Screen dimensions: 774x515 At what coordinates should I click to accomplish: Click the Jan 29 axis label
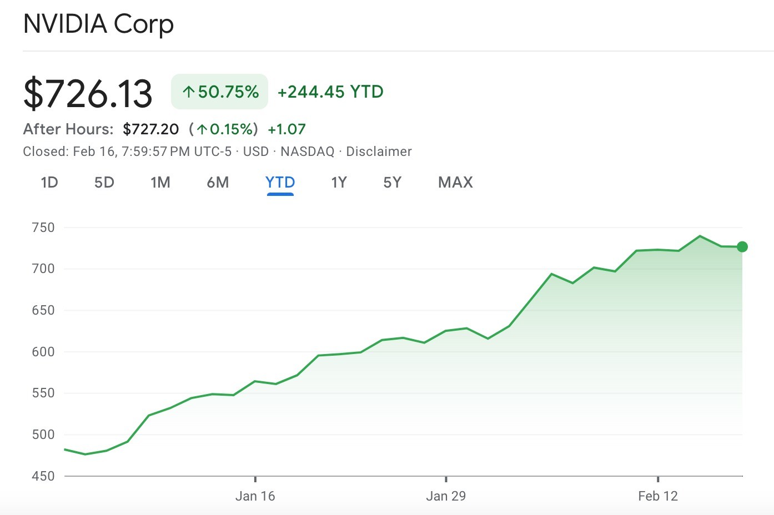click(446, 496)
